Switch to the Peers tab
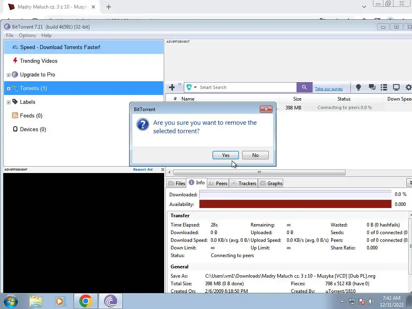 tap(218, 183)
